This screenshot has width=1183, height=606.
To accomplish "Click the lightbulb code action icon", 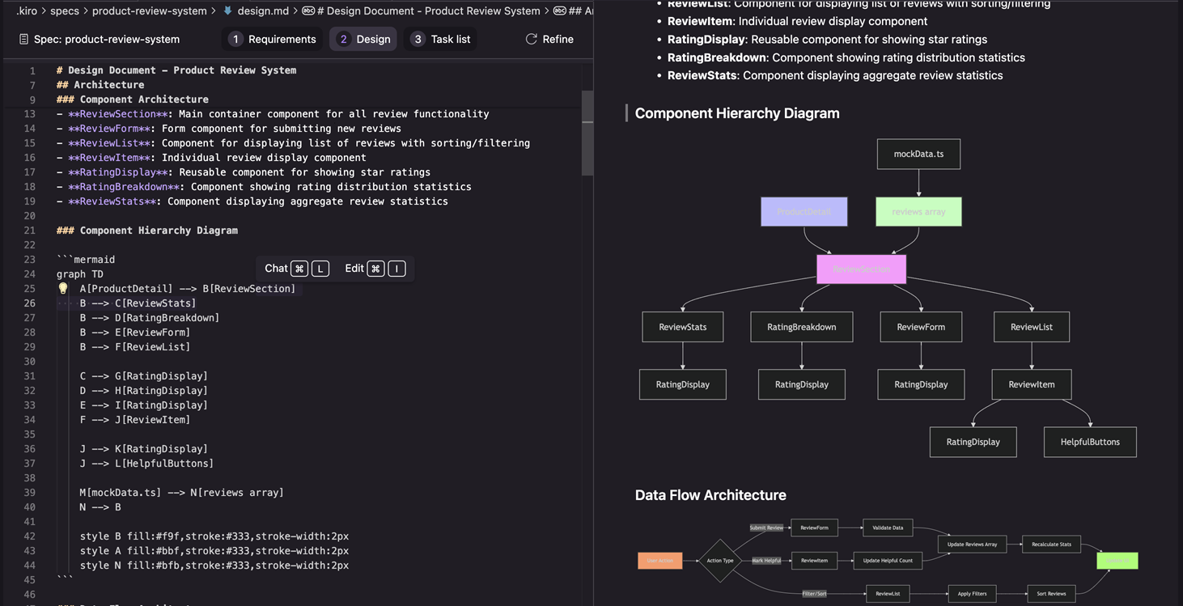I will pos(63,289).
